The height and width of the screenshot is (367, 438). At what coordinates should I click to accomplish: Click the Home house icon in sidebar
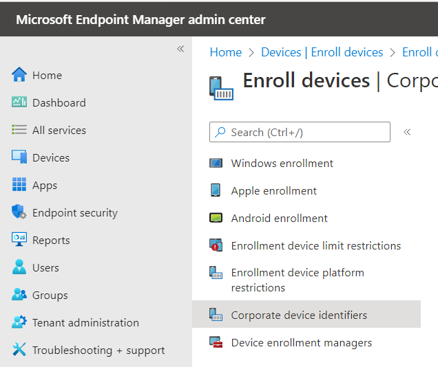point(19,75)
